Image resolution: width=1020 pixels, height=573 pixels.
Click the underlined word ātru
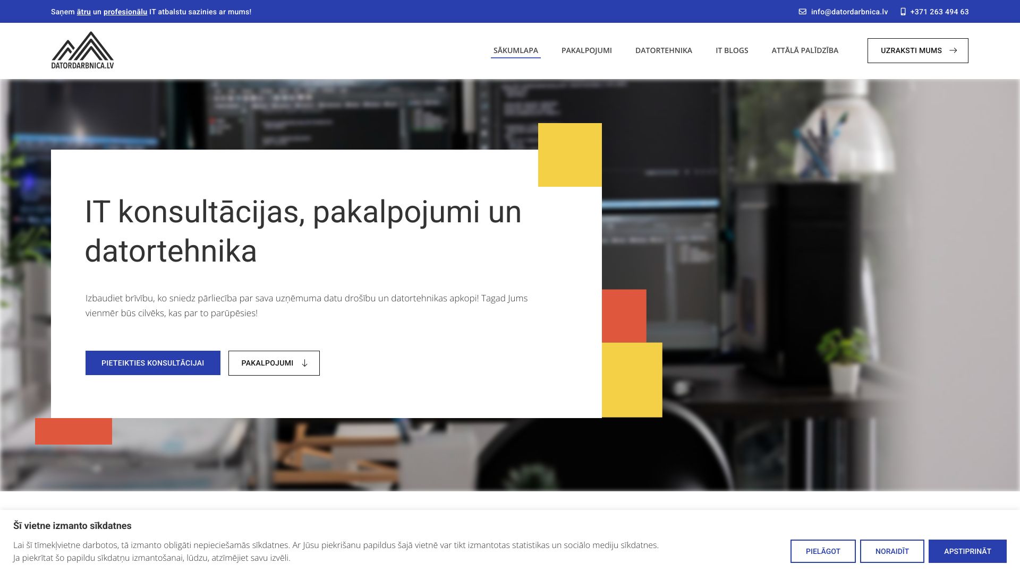[x=83, y=12]
